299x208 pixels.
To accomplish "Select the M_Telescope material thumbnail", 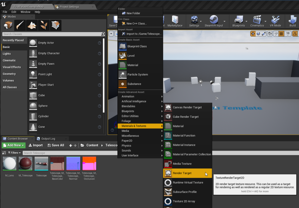I will tap(25, 164).
